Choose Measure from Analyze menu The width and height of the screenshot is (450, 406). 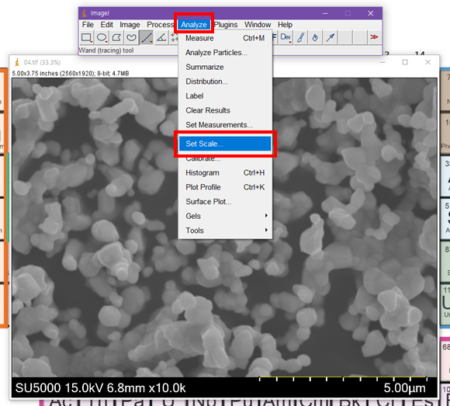pyautogui.click(x=225, y=38)
